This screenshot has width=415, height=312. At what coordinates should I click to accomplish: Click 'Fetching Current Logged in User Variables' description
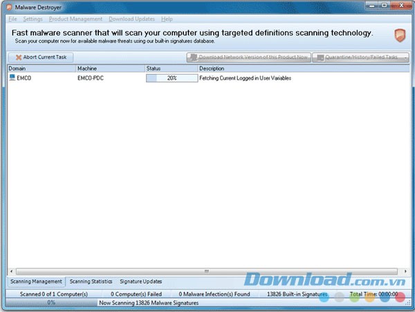coord(245,78)
